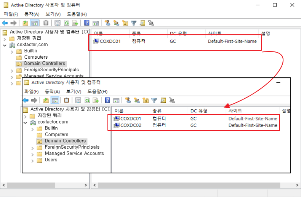The image size is (301, 197).
Task: Open Help with the question mark icon in the main window
Action: pos(87,23)
